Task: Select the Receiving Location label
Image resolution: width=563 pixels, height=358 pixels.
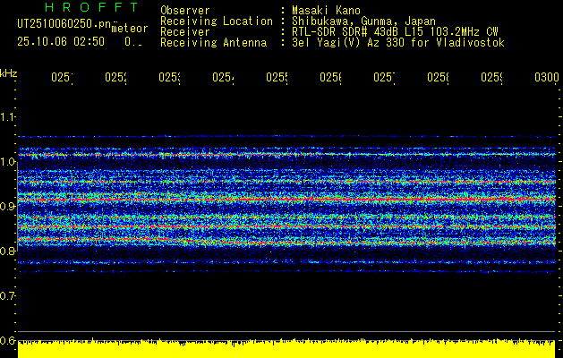Action: pyautogui.click(x=217, y=21)
